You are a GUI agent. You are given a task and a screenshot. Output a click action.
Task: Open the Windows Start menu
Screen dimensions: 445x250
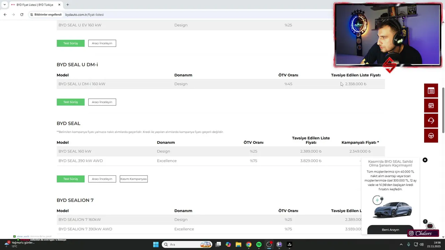point(156,244)
